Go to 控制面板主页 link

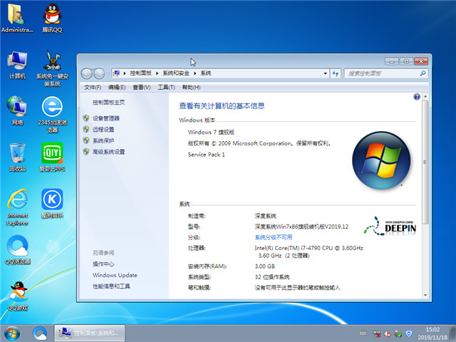coord(109,103)
